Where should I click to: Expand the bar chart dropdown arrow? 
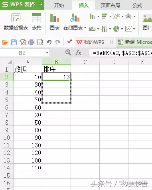tap(110, 17)
